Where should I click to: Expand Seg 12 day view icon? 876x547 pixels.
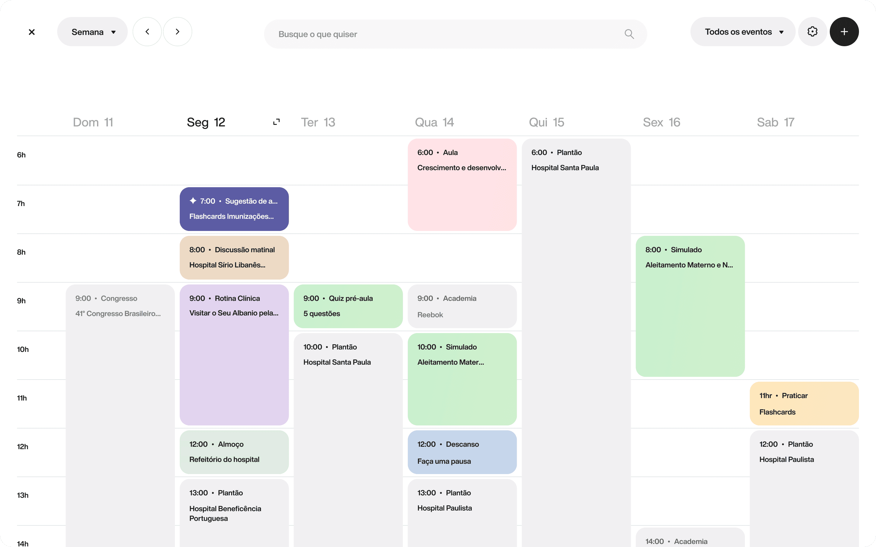[276, 122]
